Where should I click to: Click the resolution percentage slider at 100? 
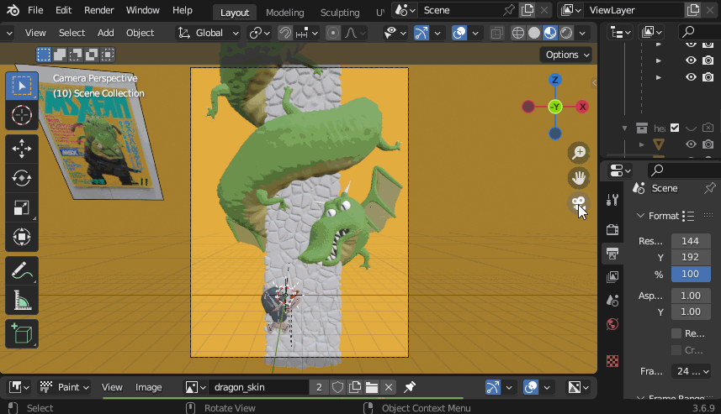click(691, 274)
